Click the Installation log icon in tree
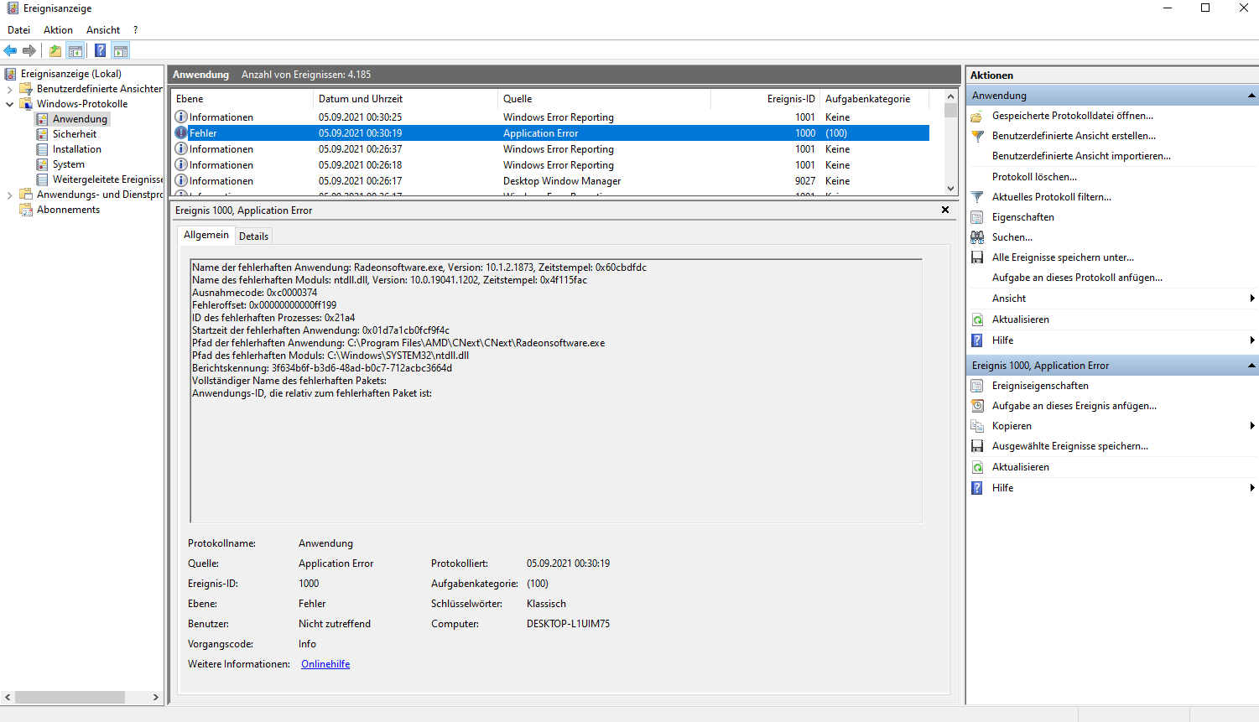This screenshot has height=722, width=1259. coord(42,149)
